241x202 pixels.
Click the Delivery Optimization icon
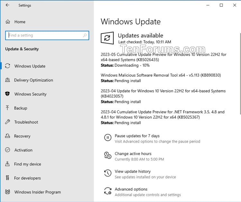(7, 80)
